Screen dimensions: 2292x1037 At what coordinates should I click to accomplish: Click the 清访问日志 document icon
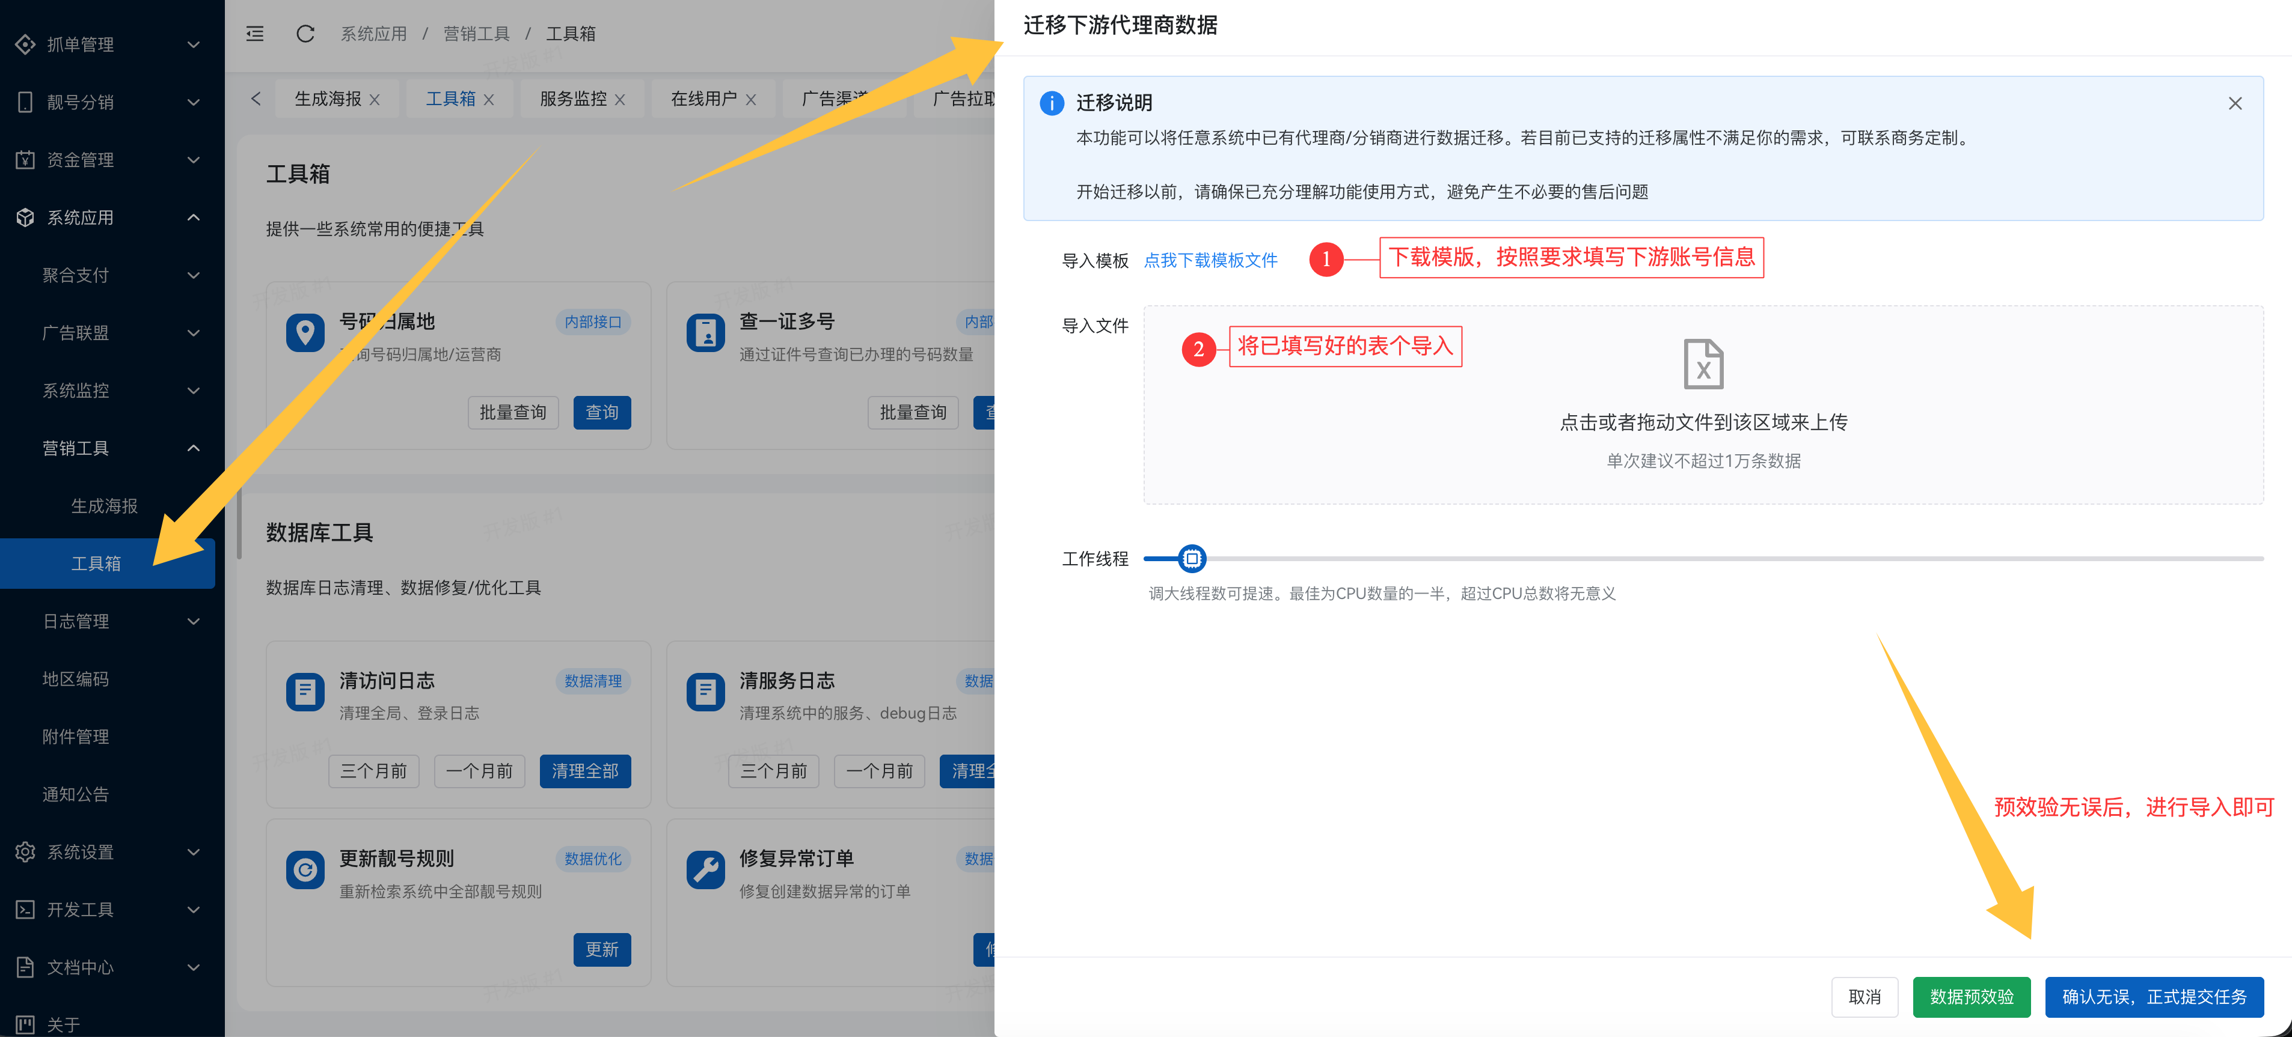[305, 692]
